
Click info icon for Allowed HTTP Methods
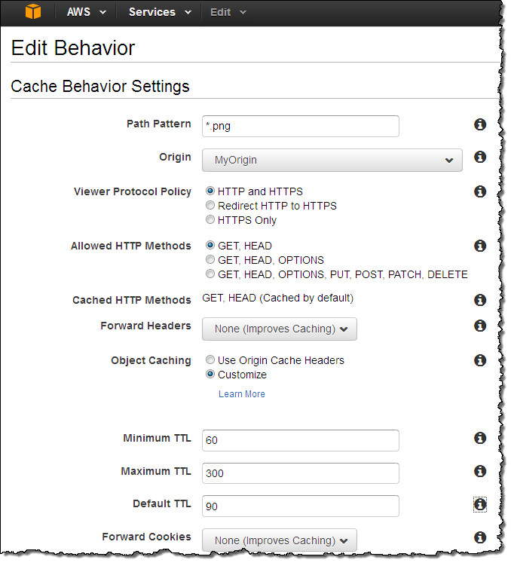tap(480, 246)
